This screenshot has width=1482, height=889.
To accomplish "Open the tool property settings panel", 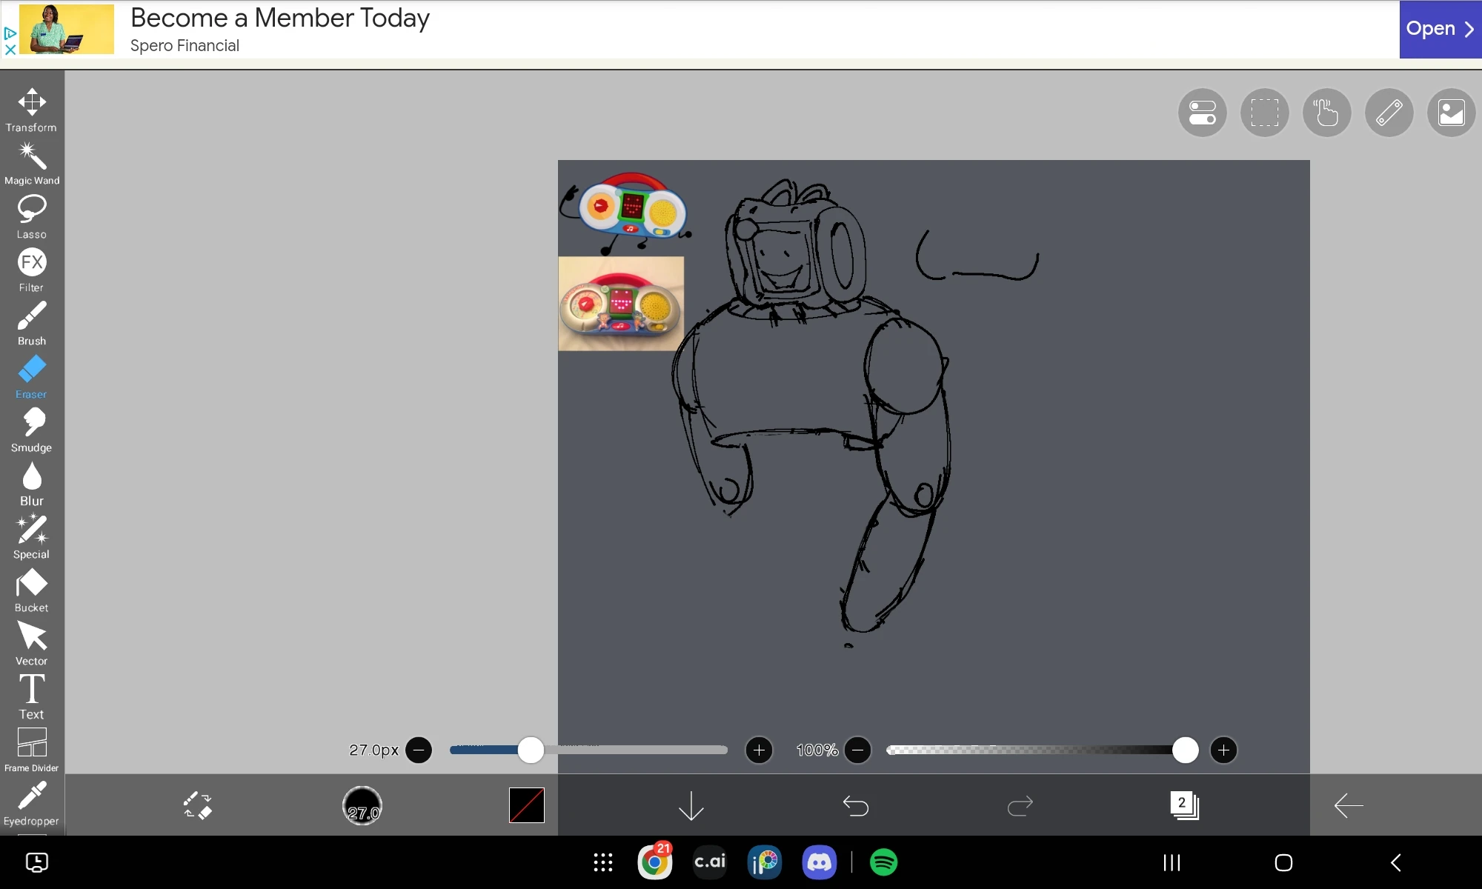I will (x=1202, y=113).
